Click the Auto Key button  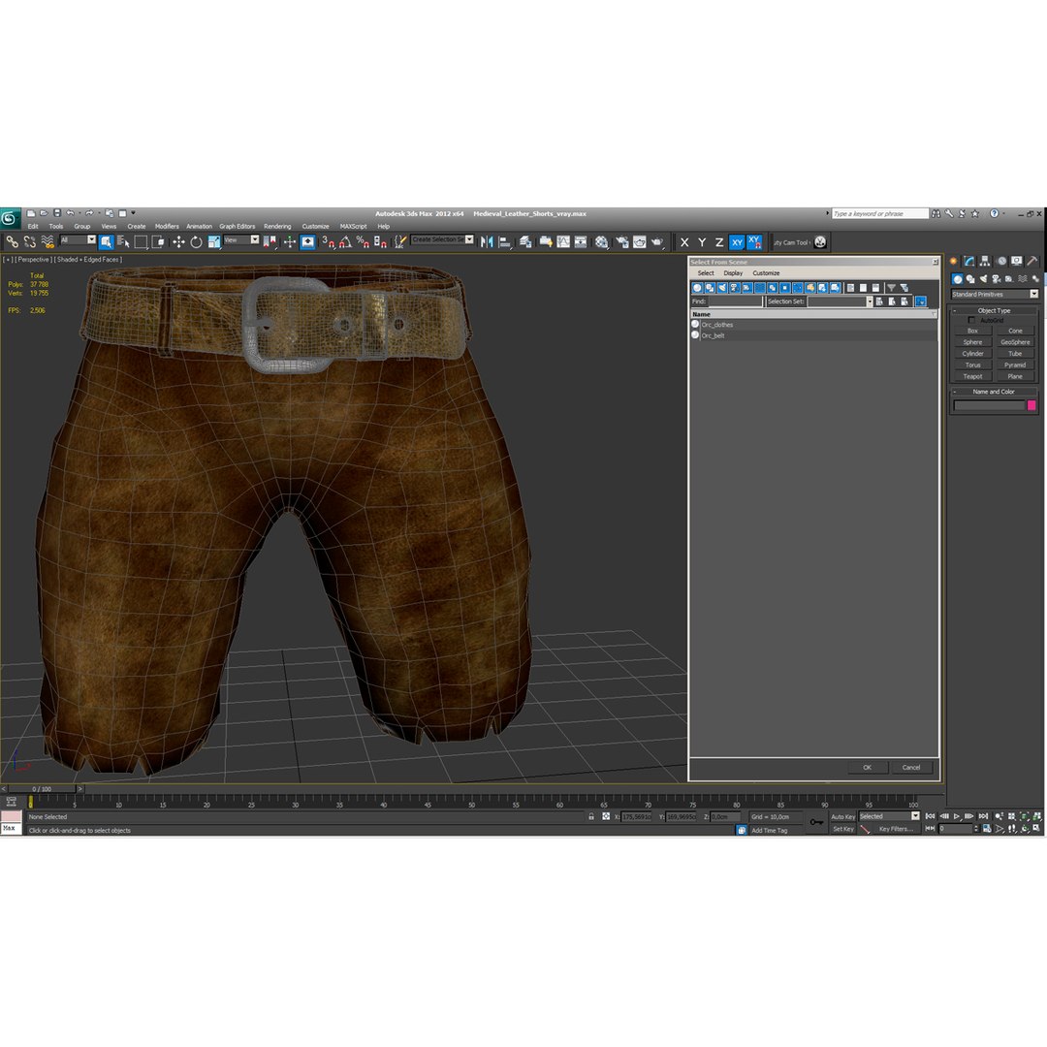(842, 816)
